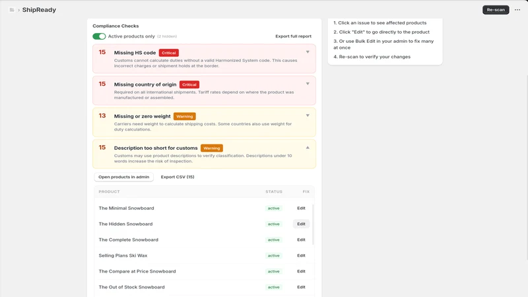528x297 pixels.
Task: Click the Compliance Checks heading
Action: tap(115, 26)
